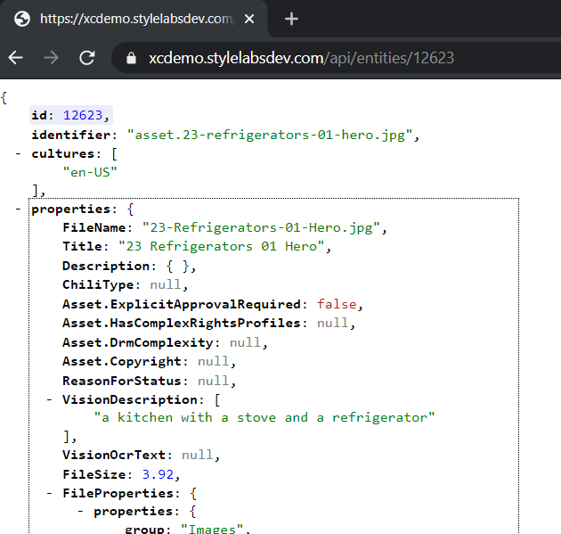This screenshot has width=561, height=534.
Task: Reload the page with the refresh icon
Action: point(87,58)
